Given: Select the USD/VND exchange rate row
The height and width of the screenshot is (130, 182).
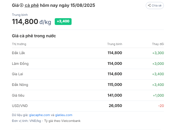Looking at the screenshot, I should coord(88,106).
